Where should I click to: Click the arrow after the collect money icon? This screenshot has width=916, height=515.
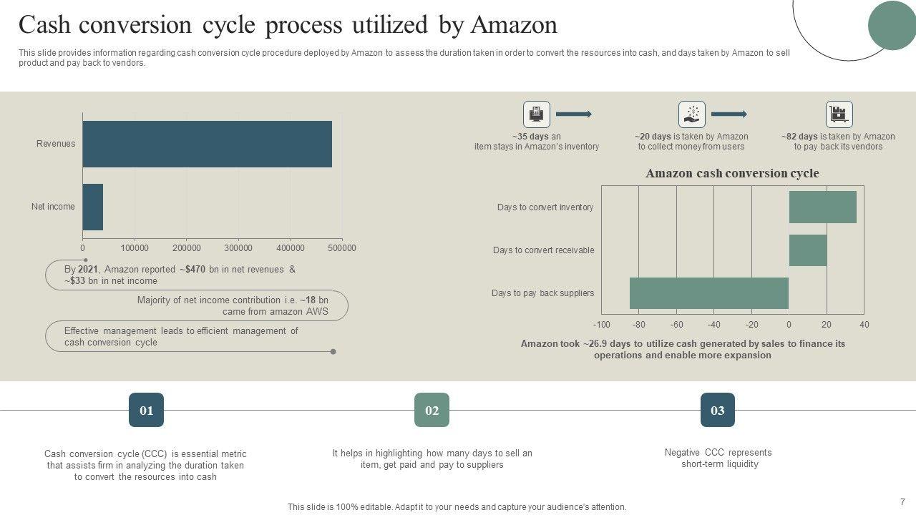click(729, 114)
